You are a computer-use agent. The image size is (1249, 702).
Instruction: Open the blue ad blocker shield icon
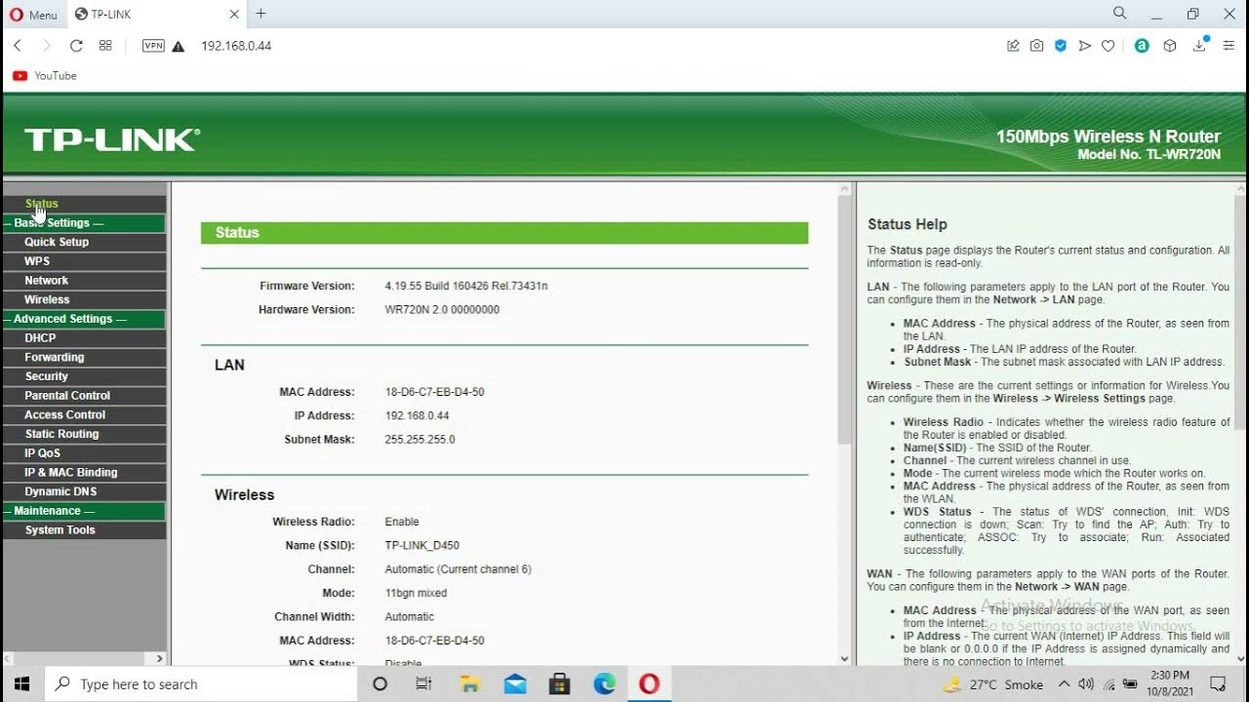pyautogui.click(x=1061, y=46)
